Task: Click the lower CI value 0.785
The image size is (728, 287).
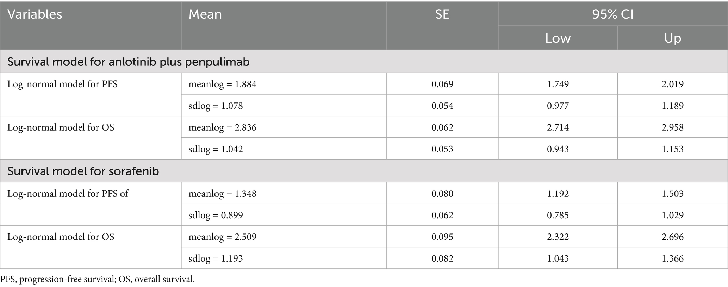Action: tap(558, 215)
